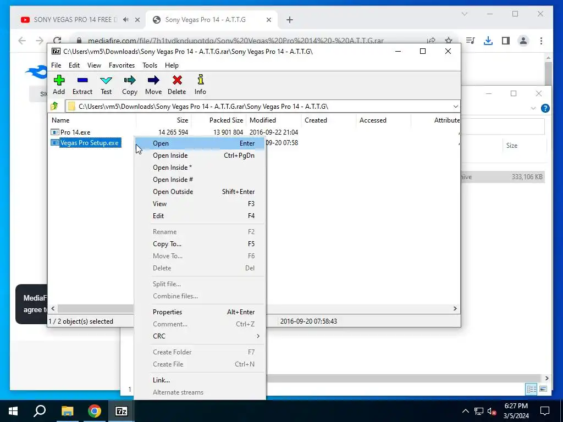The height and width of the screenshot is (422, 563).
Task: Sort by the Created column header
Action: point(329,120)
